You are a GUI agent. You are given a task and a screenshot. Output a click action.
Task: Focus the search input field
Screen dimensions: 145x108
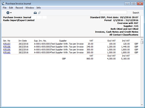(113, 12)
